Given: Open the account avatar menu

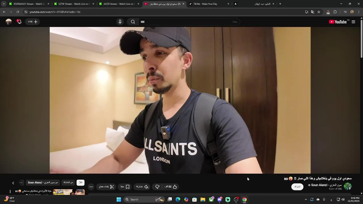Looking at the screenshot, I should tap(9, 22).
